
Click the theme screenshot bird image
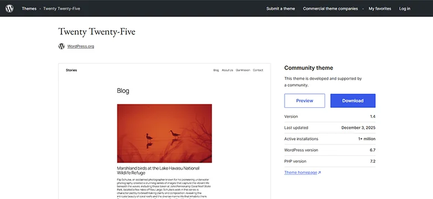pos(164,133)
